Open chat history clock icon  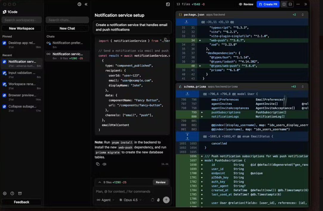click(x=79, y=4)
